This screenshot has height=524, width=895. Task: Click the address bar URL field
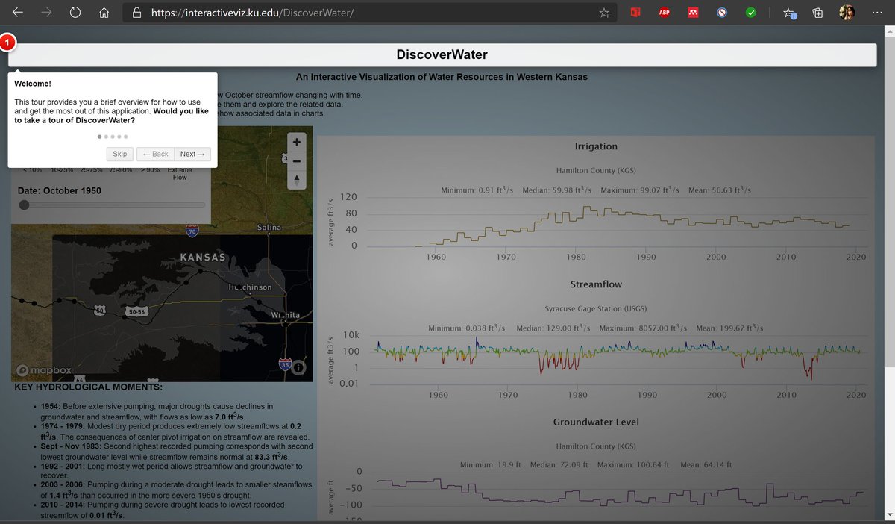336,12
